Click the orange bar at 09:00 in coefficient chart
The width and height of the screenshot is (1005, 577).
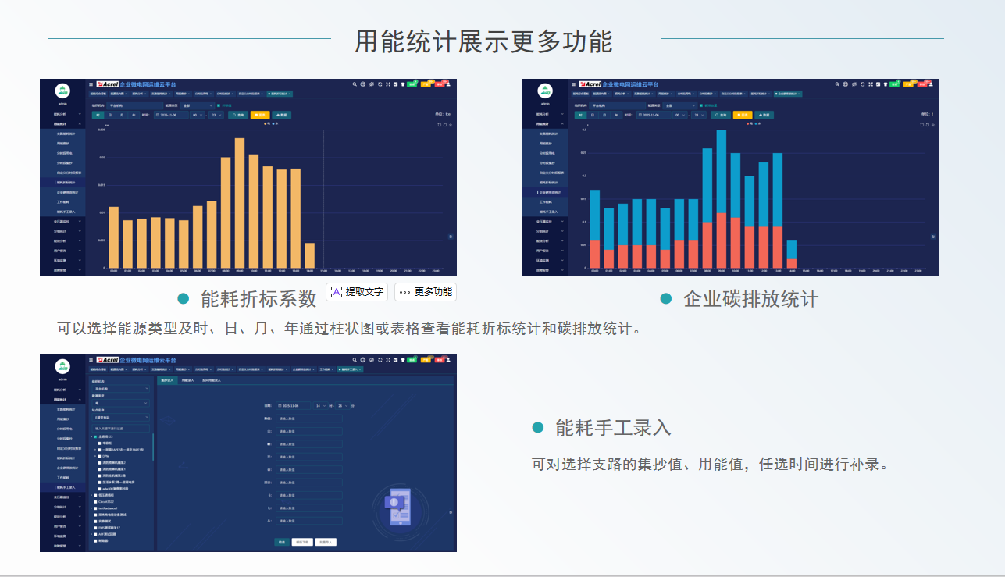(240, 203)
